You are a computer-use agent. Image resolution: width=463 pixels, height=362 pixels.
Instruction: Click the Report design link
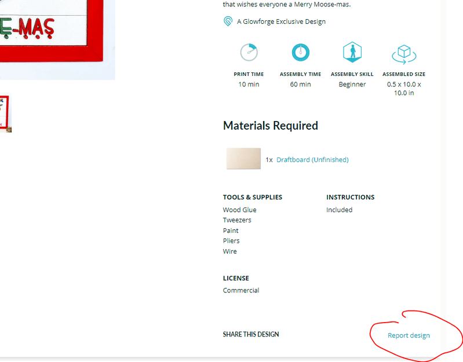point(409,335)
